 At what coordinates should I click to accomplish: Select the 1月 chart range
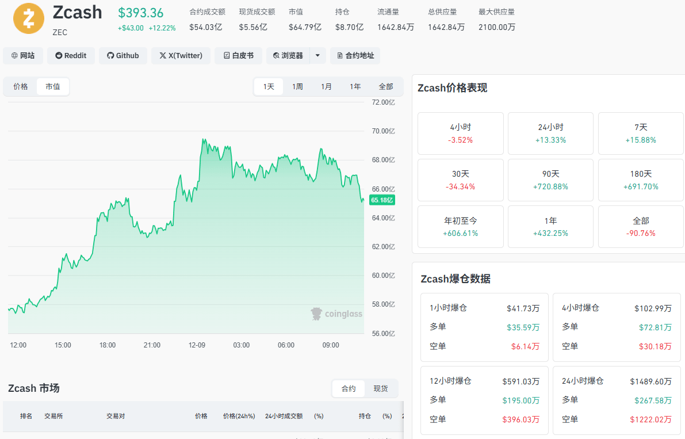click(x=326, y=86)
